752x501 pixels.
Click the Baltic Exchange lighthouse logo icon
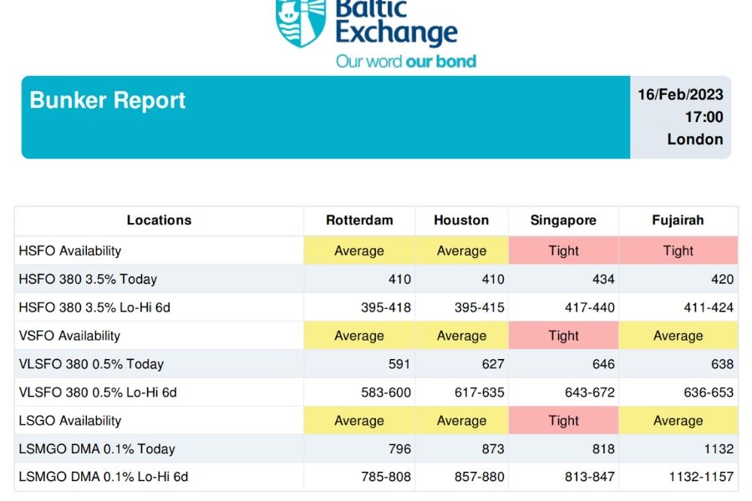300,22
